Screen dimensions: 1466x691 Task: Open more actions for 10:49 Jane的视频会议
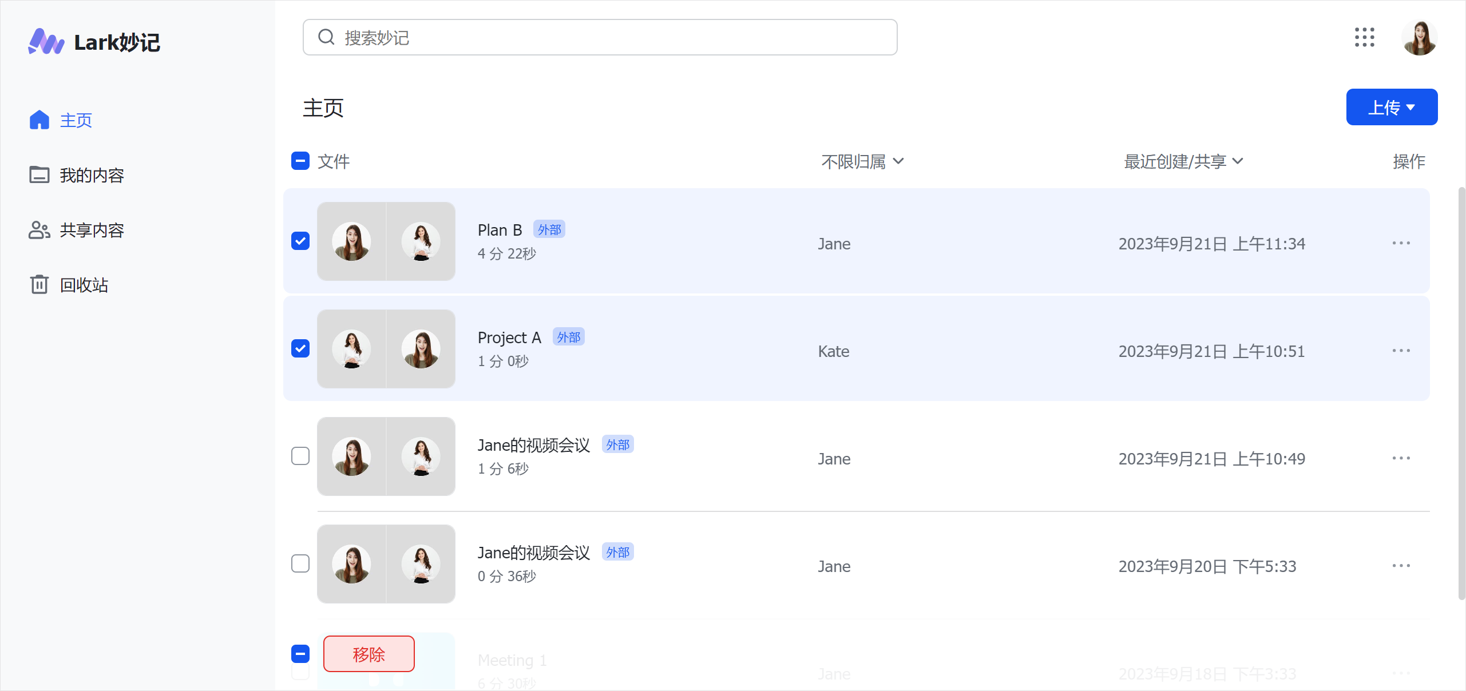(x=1401, y=458)
